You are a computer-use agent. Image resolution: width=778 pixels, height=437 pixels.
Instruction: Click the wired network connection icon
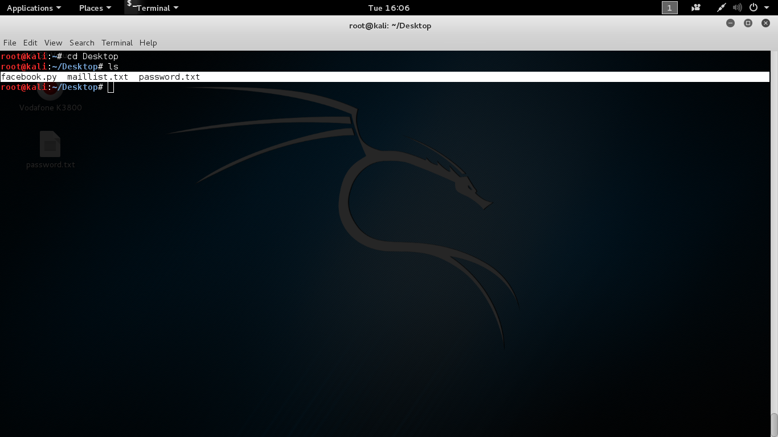722,8
